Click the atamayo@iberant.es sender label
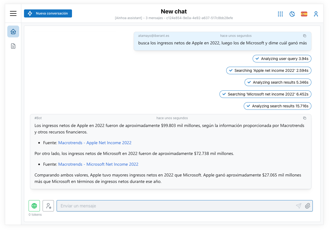The height and width of the screenshot is (230, 330). pyautogui.click(x=154, y=36)
